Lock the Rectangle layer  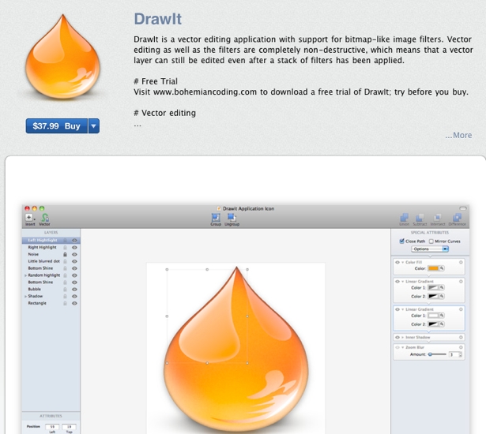coord(65,303)
